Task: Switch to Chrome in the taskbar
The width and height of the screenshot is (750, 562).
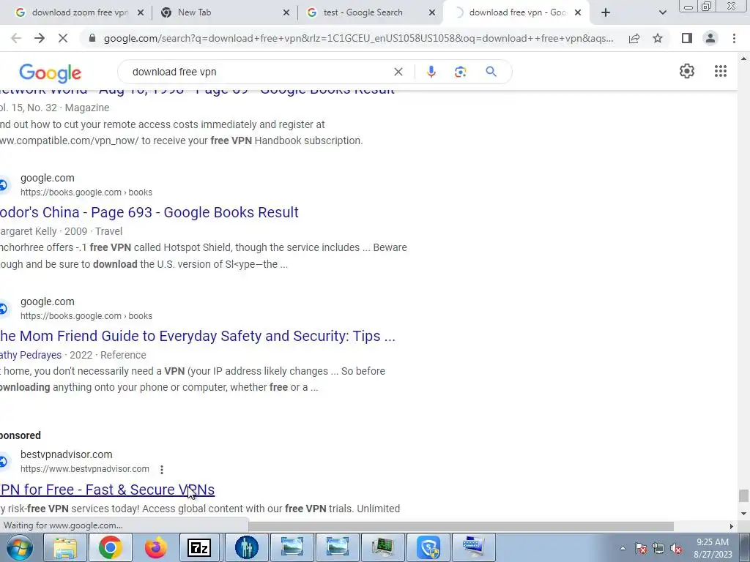Action: click(110, 547)
